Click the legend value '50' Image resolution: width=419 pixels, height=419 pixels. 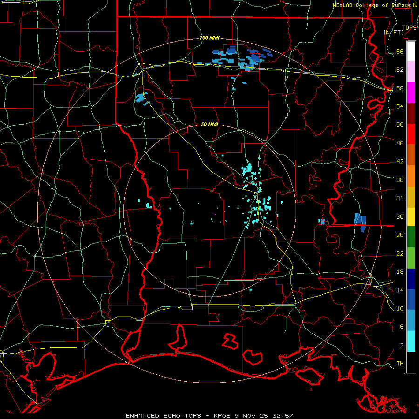pyautogui.click(x=400, y=125)
